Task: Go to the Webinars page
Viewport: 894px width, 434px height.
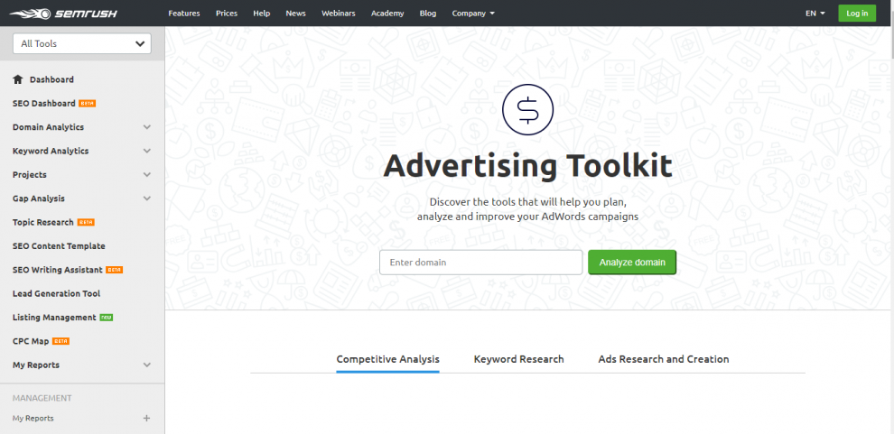Action: pyautogui.click(x=338, y=14)
